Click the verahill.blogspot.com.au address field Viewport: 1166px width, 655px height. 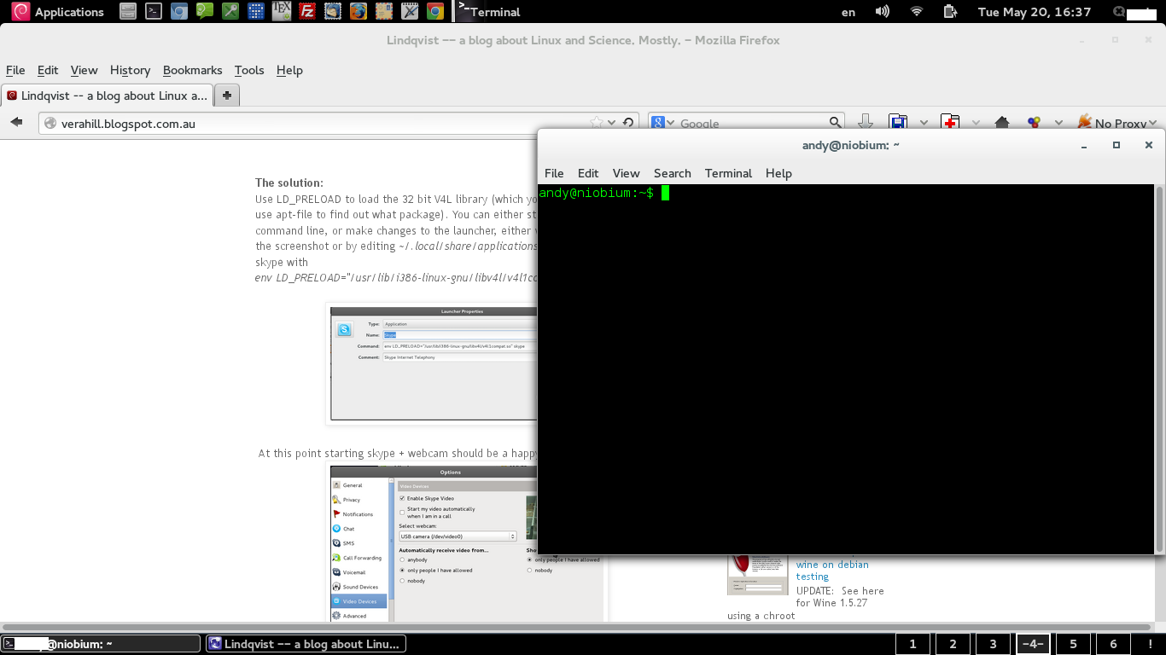[316, 124]
